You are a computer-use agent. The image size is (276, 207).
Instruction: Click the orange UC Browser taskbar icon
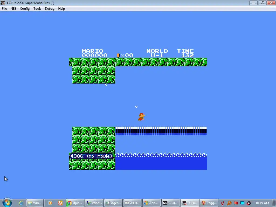[x=60, y=203]
